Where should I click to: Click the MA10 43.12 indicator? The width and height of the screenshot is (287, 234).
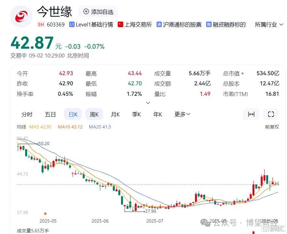70,127
